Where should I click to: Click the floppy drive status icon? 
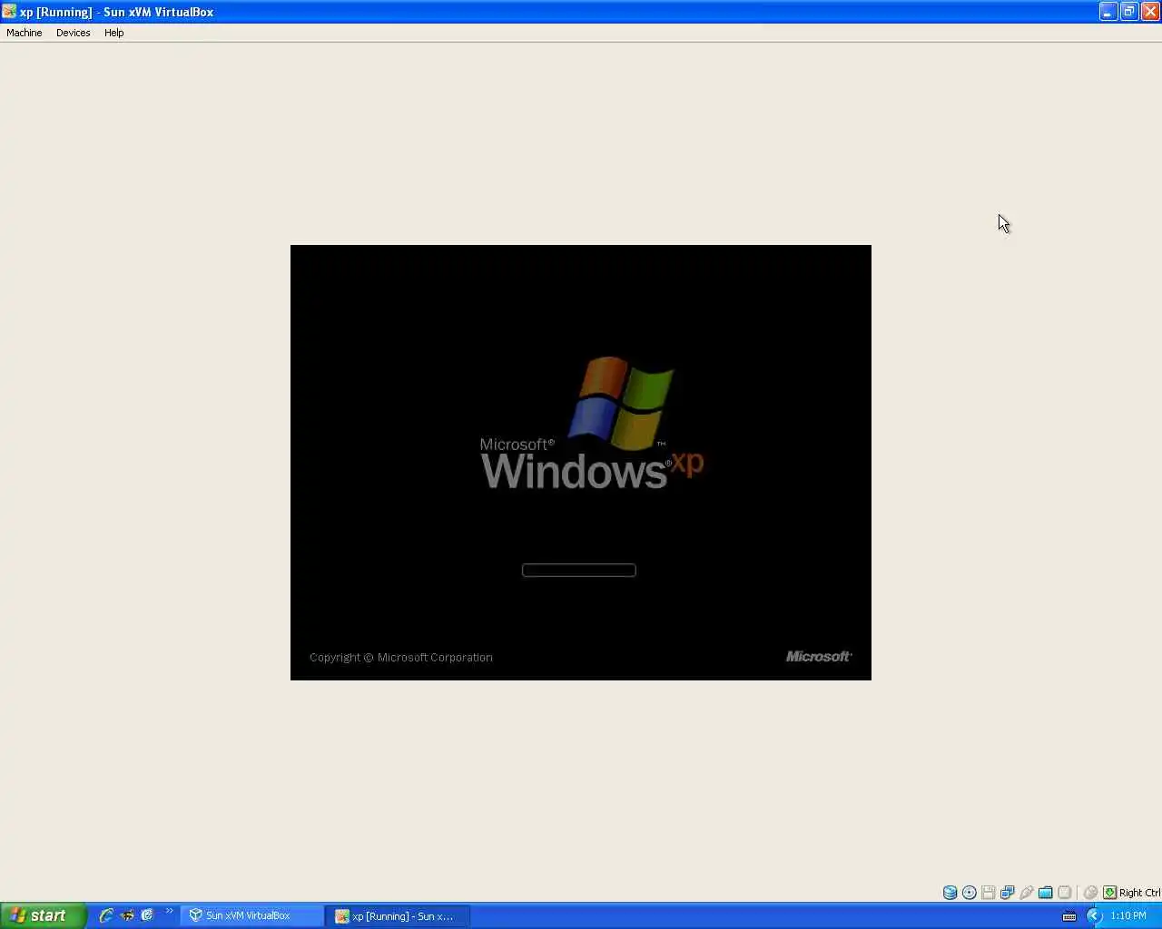pyautogui.click(x=989, y=893)
